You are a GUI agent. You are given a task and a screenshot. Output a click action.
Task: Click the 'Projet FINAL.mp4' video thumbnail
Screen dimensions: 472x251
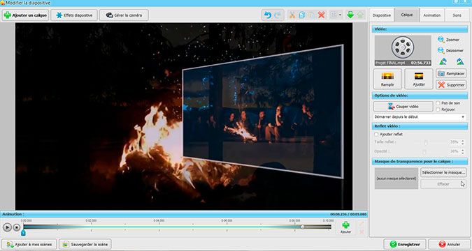(403, 51)
